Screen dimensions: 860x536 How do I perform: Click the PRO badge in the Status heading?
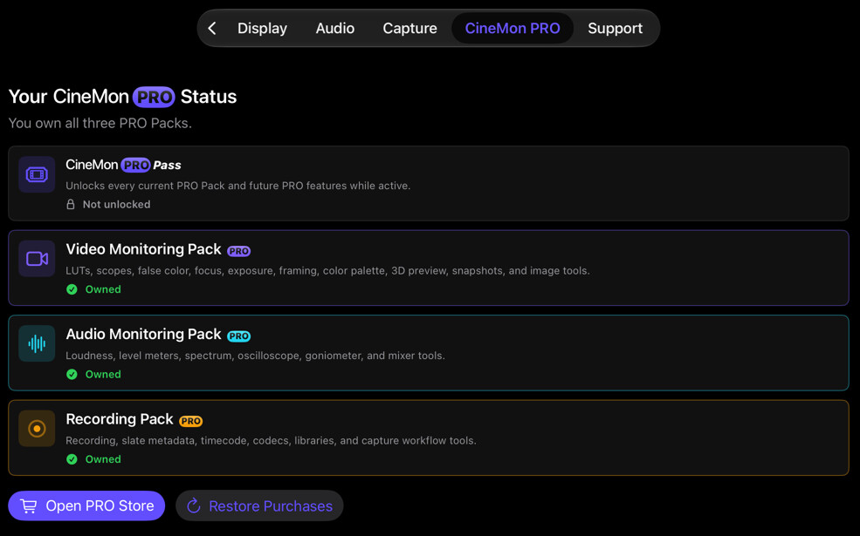154,97
